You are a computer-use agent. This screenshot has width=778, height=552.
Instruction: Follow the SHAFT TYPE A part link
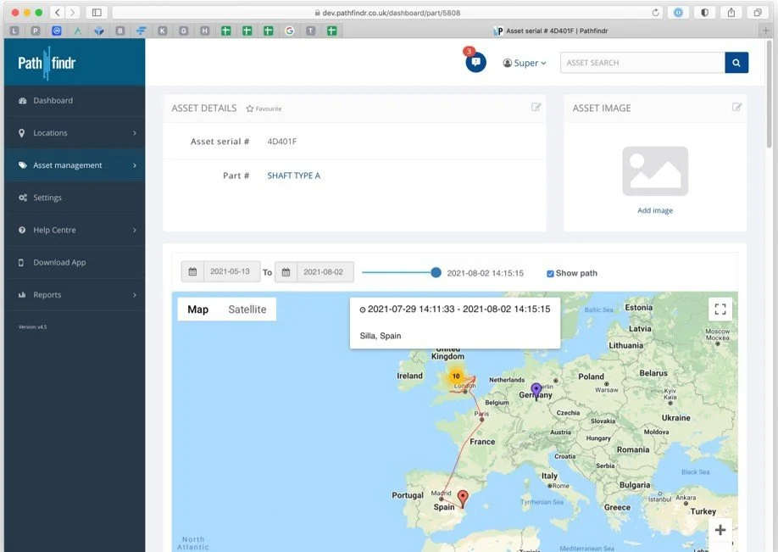click(x=292, y=176)
